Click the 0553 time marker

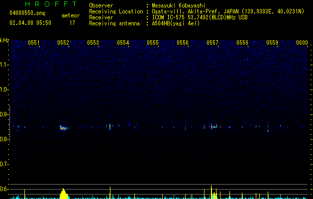(93, 43)
